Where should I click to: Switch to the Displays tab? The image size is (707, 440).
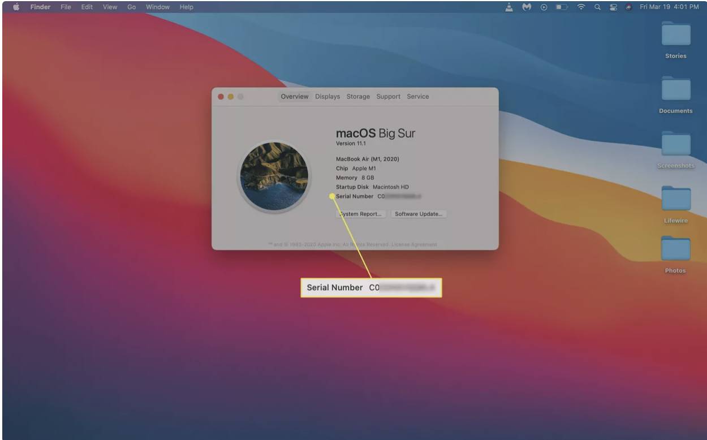[x=328, y=96]
